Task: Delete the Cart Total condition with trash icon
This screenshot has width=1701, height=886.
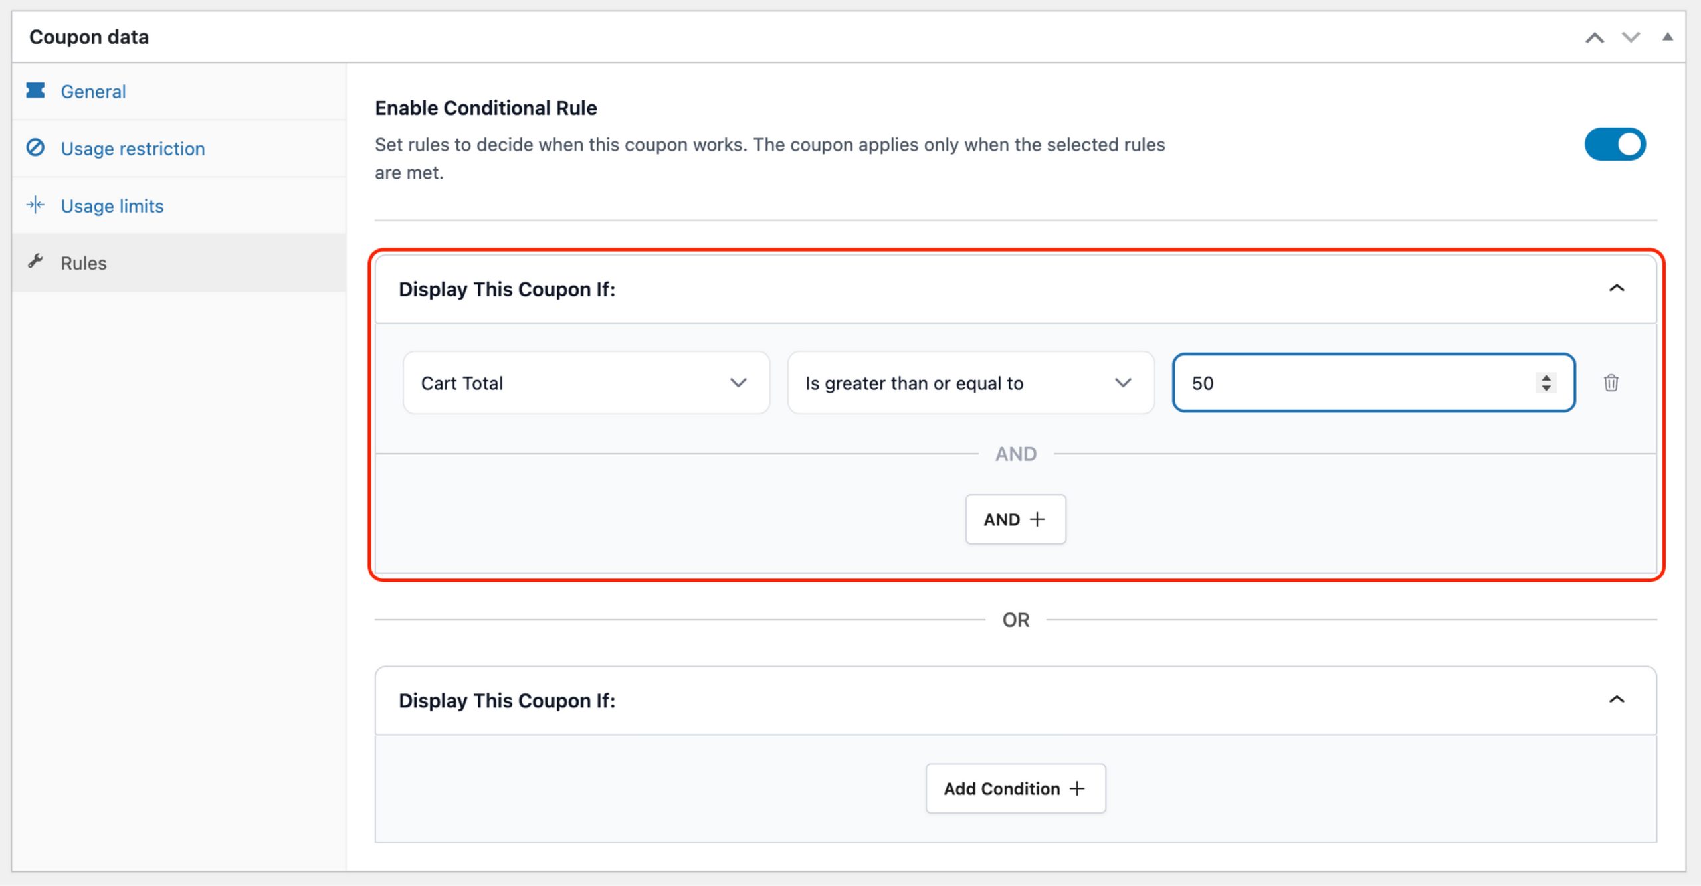Action: (x=1611, y=383)
